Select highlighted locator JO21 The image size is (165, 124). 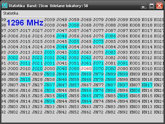tap(37, 63)
